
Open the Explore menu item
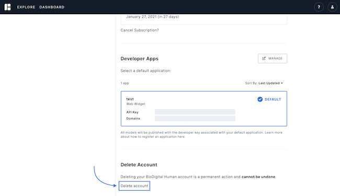click(26, 7)
